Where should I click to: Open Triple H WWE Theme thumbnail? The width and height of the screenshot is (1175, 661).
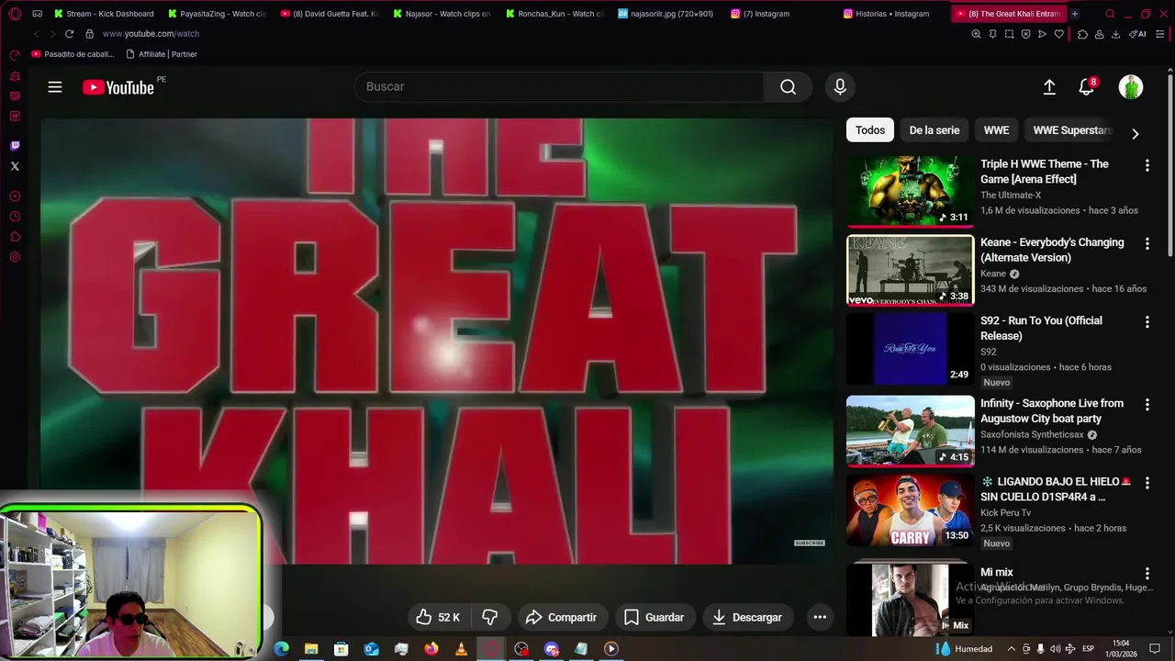(x=910, y=191)
